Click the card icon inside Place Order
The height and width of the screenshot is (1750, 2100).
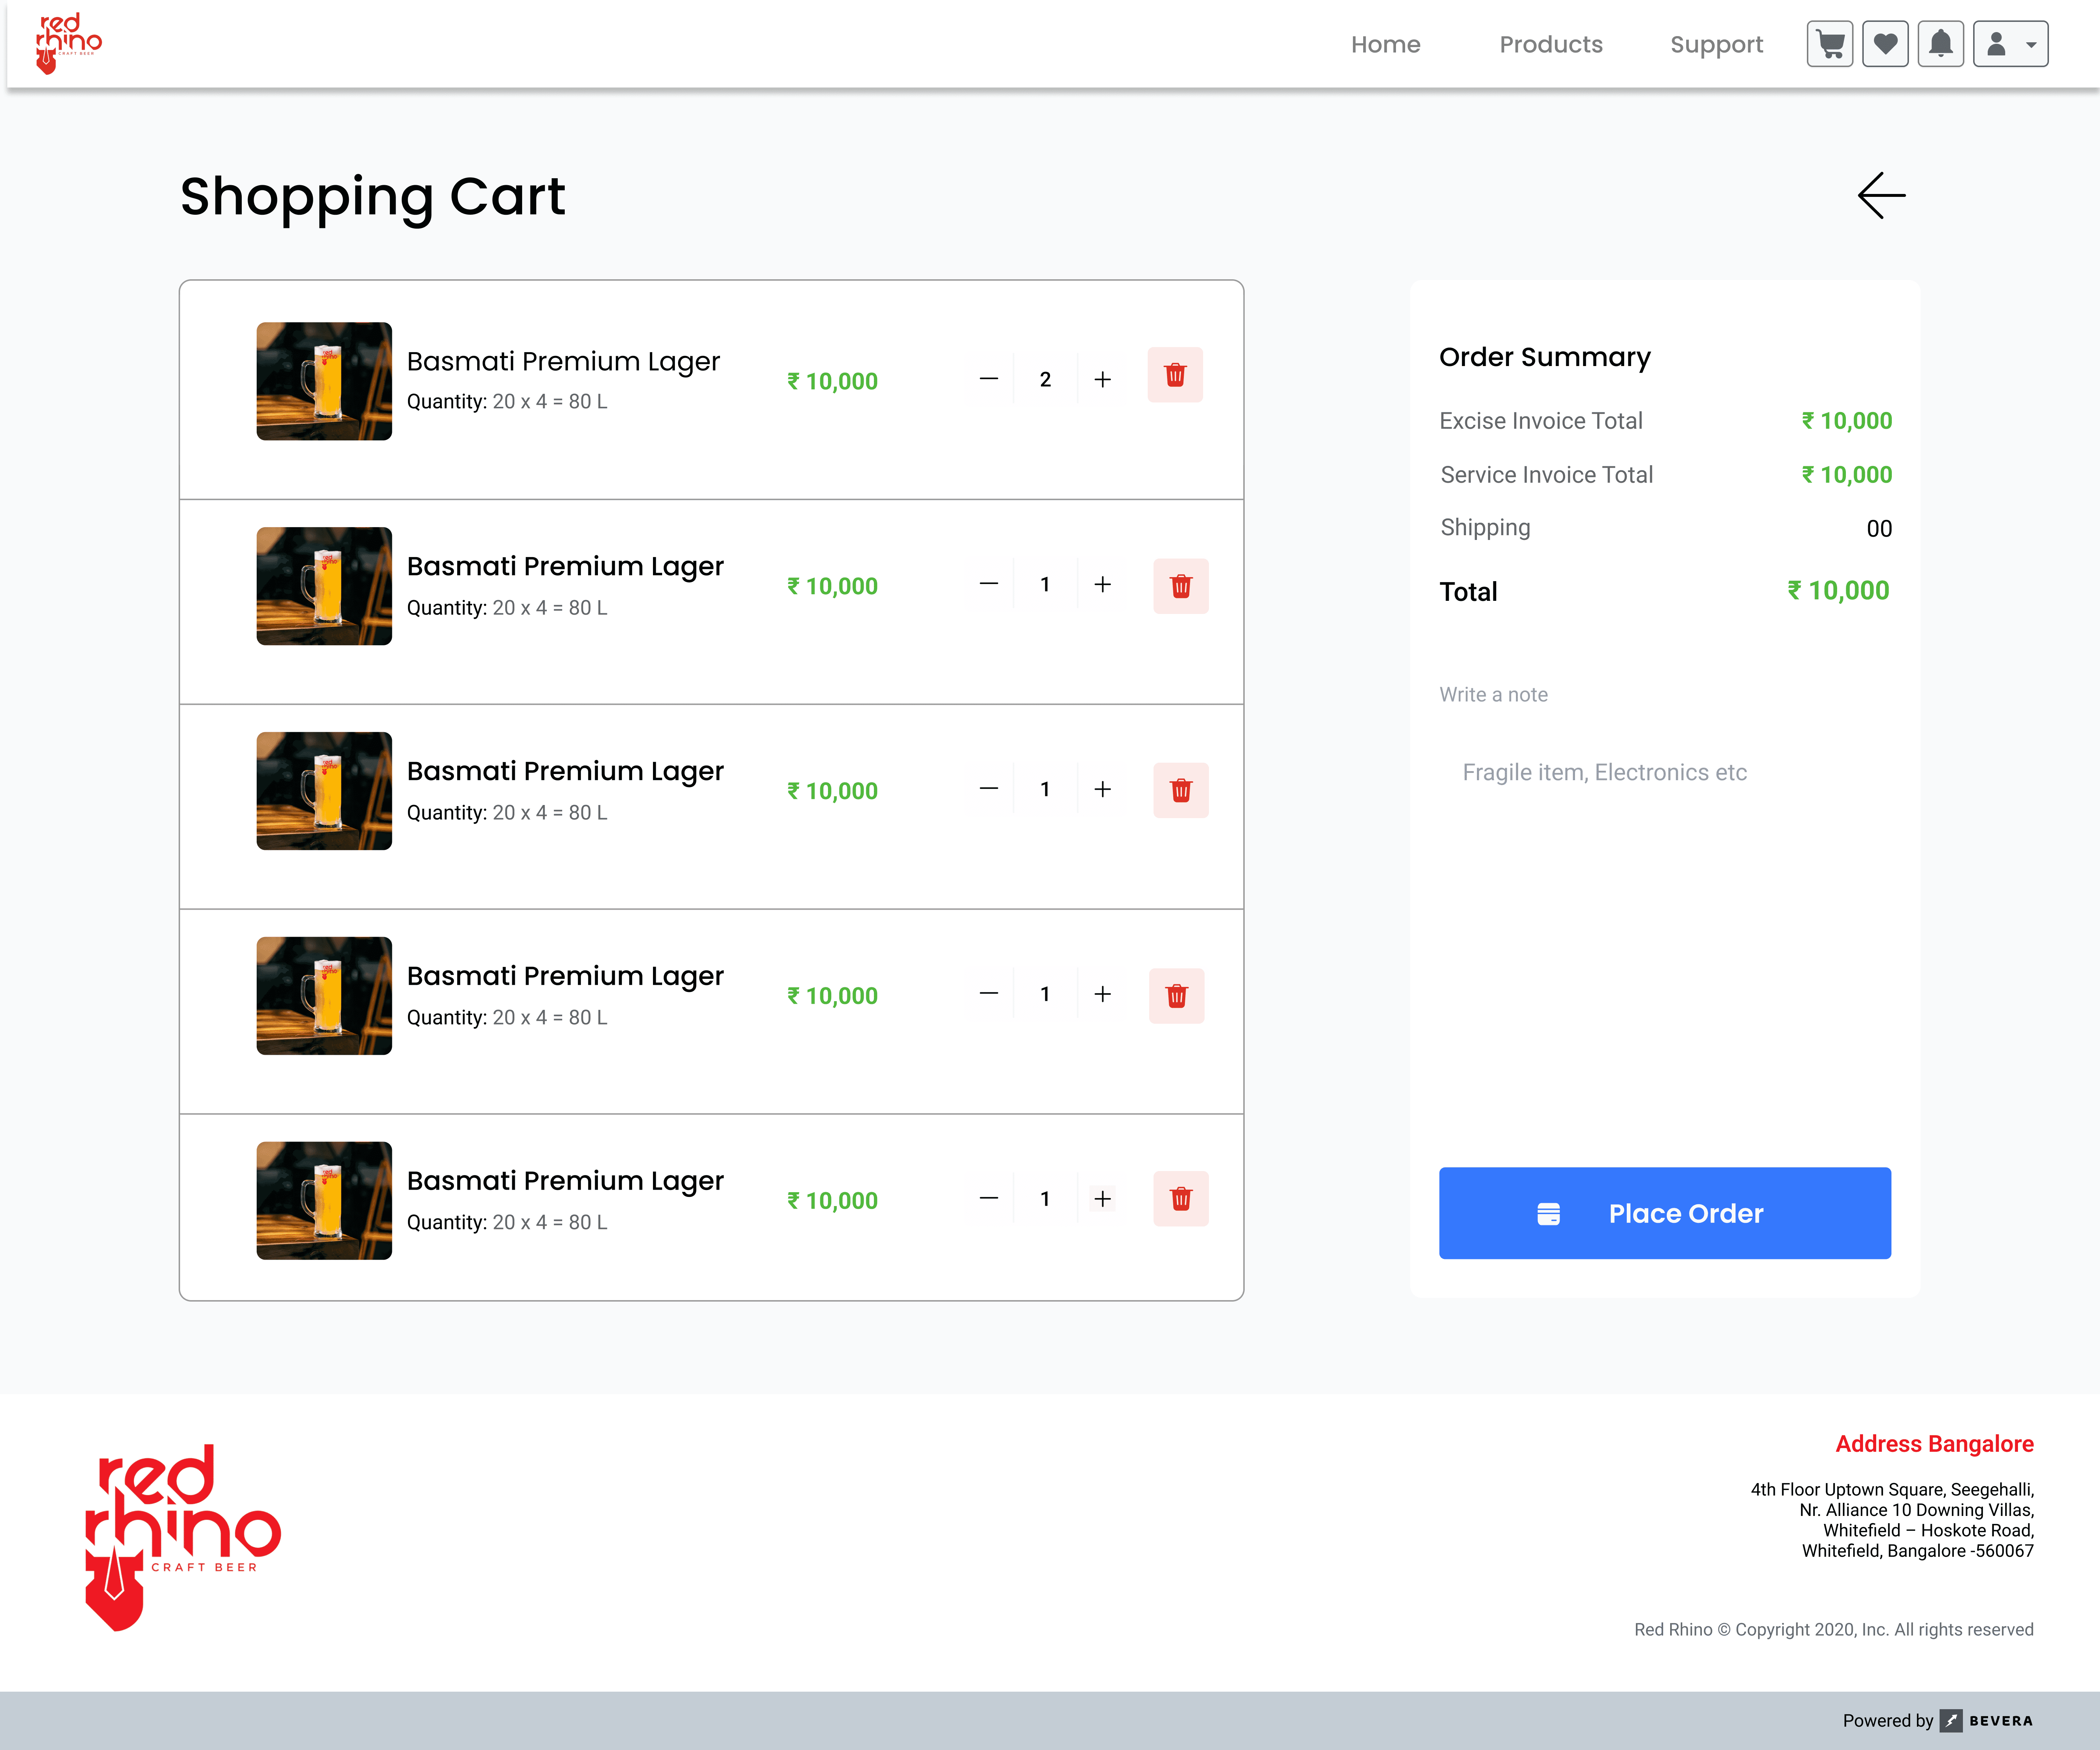click(x=1548, y=1214)
